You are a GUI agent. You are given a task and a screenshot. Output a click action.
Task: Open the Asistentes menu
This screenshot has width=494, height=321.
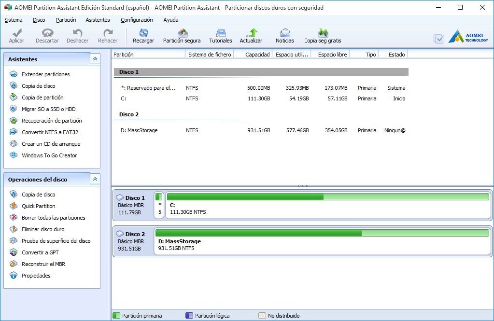pyautogui.click(x=98, y=20)
